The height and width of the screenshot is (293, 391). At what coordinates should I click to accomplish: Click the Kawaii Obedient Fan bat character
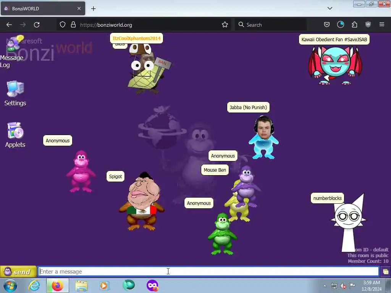[x=335, y=65]
